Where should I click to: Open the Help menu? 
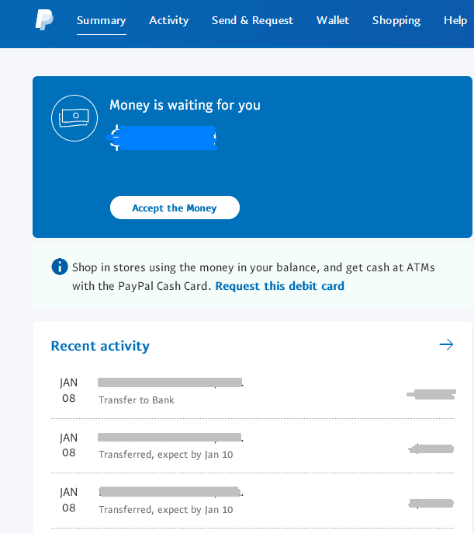coord(455,20)
